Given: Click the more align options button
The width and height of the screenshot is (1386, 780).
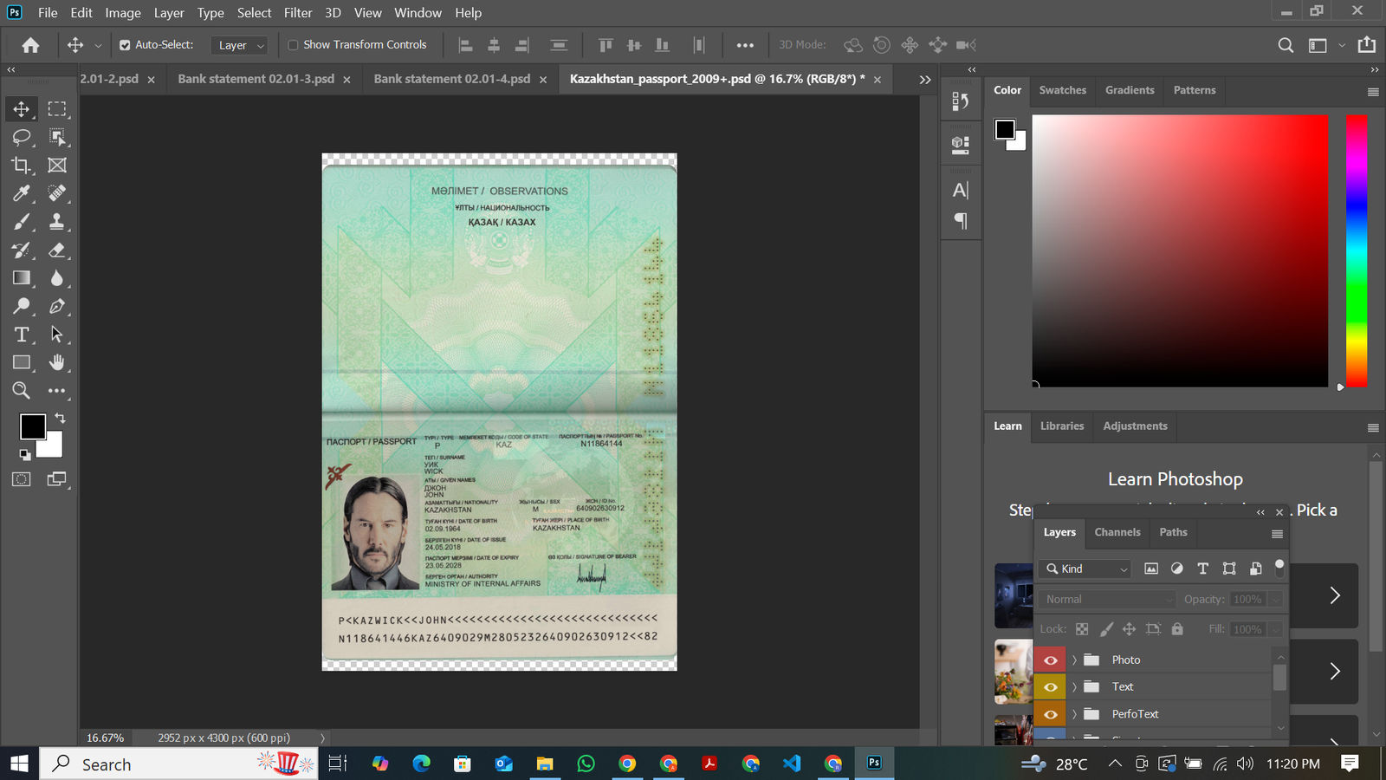Looking at the screenshot, I should (x=745, y=45).
